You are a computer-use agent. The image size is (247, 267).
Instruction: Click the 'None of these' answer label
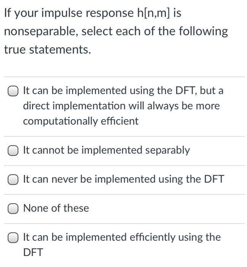[x=56, y=208]
